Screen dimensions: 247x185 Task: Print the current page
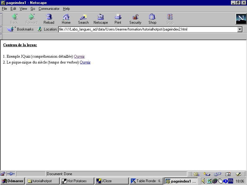(118, 19)
